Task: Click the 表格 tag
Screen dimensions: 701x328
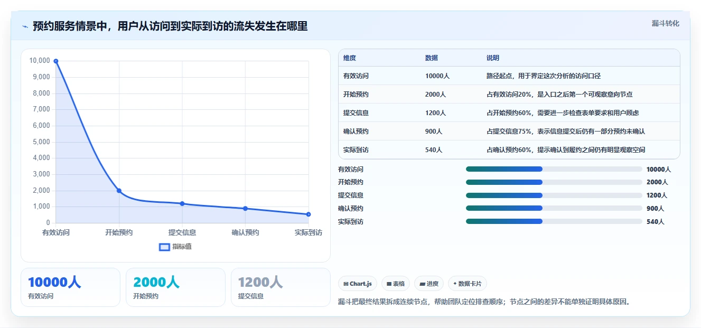Action: coord(396,284)
